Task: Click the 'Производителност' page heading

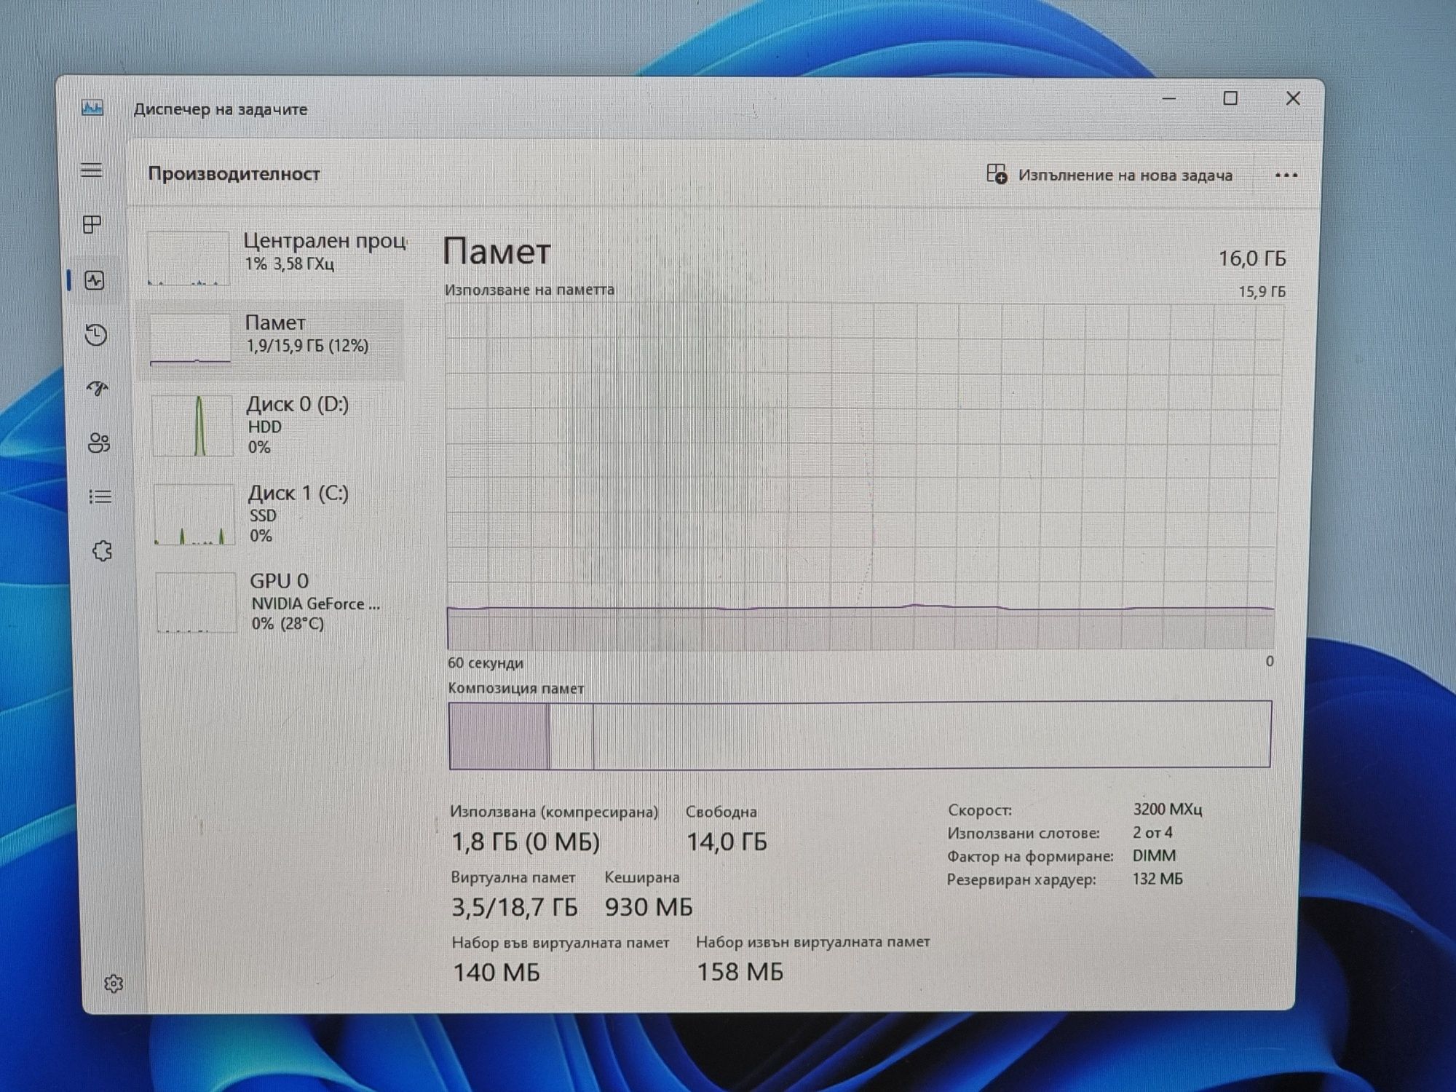Action: 234,174
